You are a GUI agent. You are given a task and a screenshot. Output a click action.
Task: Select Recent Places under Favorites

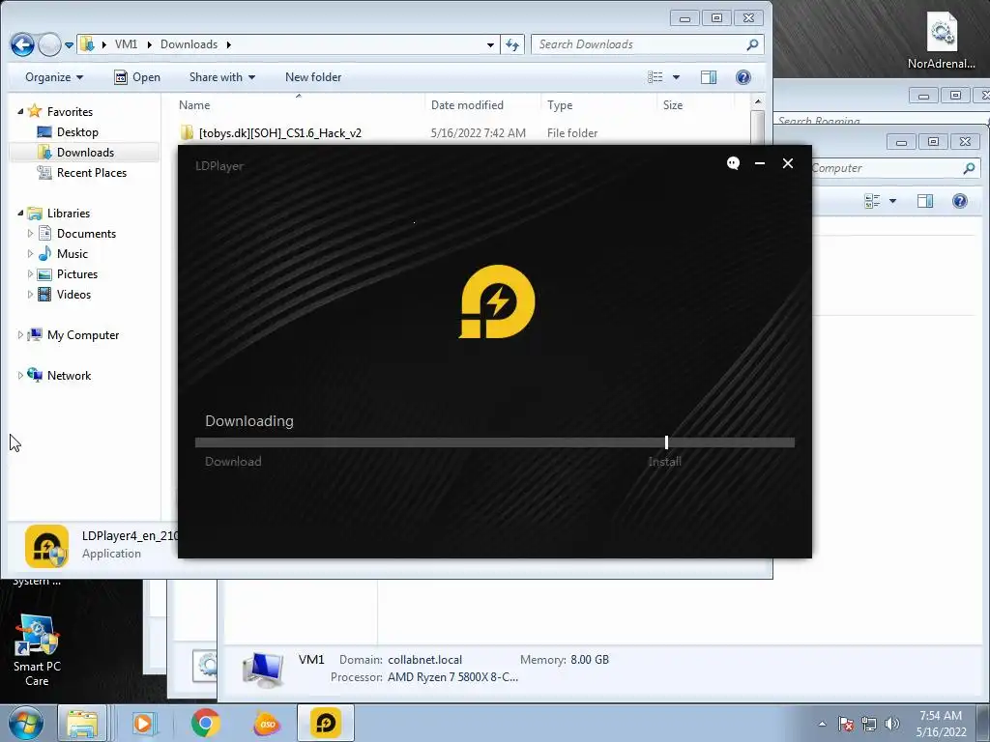92,172
